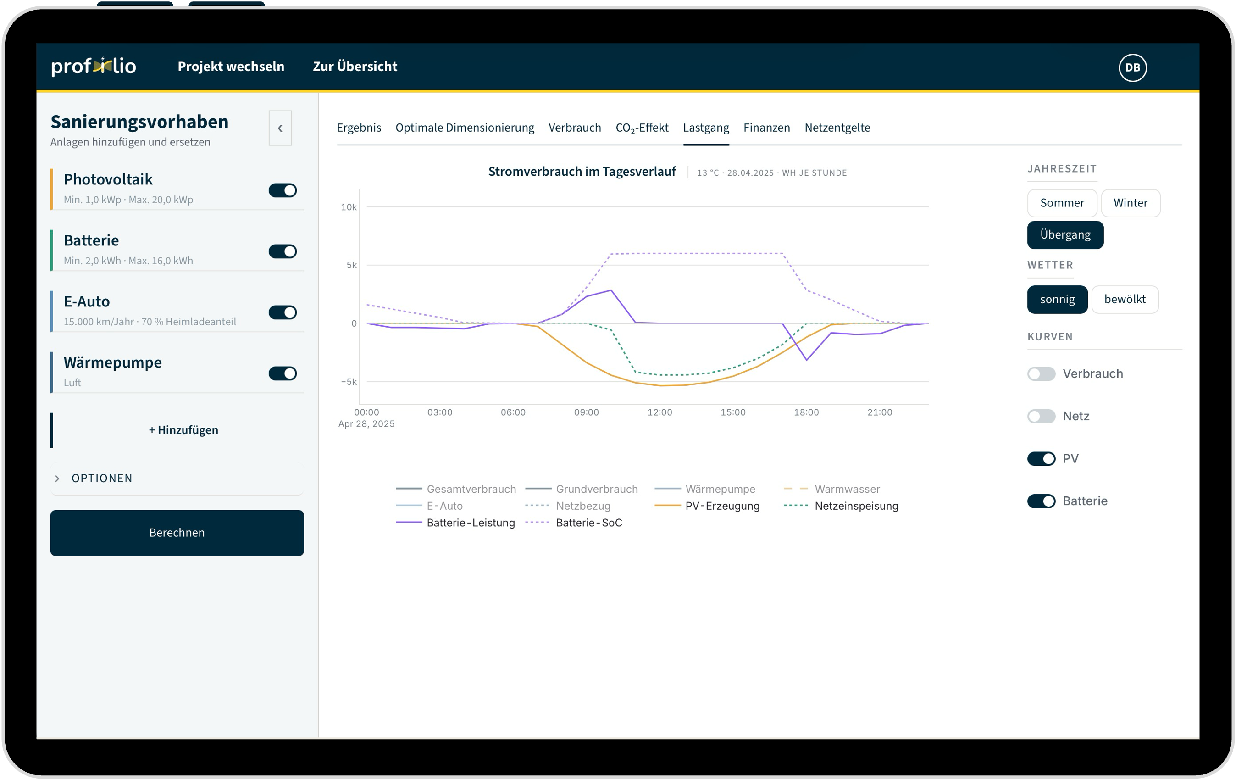Disable the Photovoltaik switch
Screen dimensions: 1236x780
coord(283,190)
